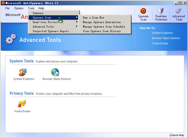
Task: Click the Tracks Eraser label
Action: [22, 111]
